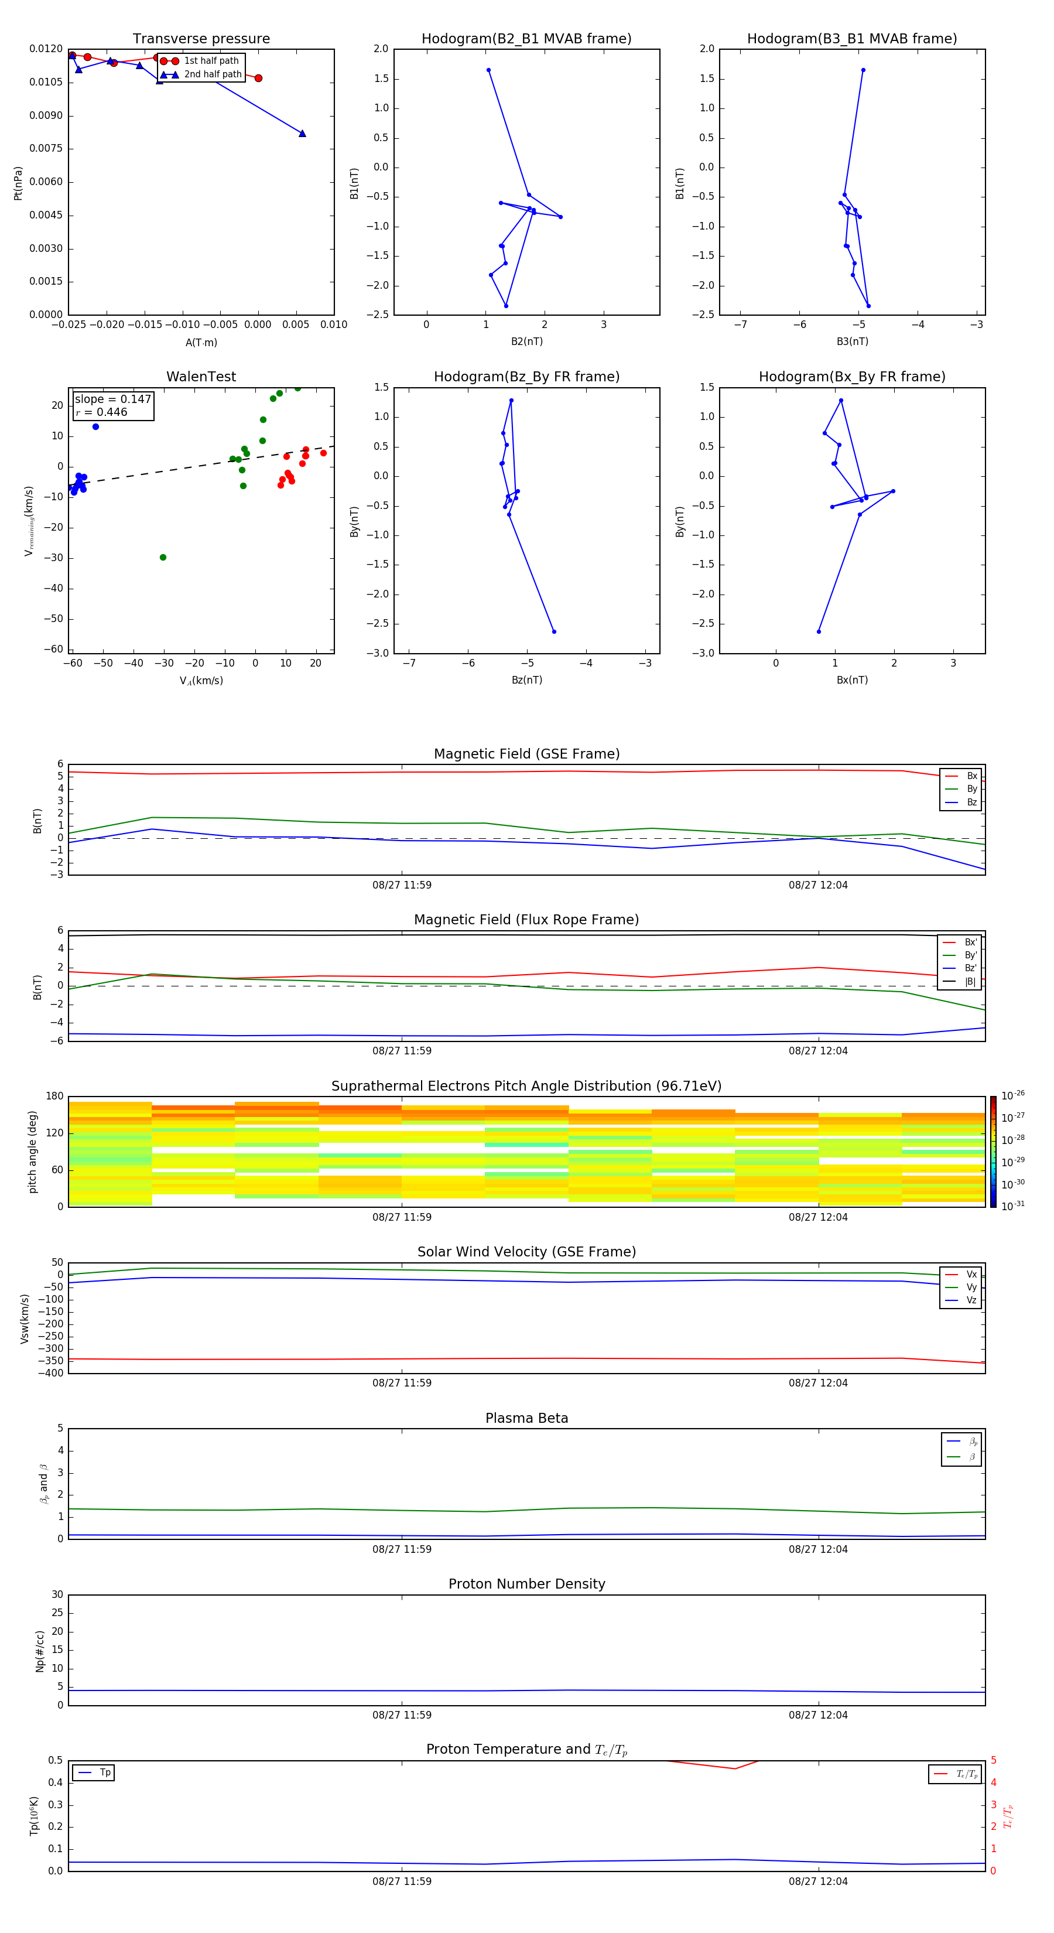Click the "Np(#/cc)" y-axis label
This screenshot has height=1933, width=1054.
pyautogui.click(x=40, y=1651)
